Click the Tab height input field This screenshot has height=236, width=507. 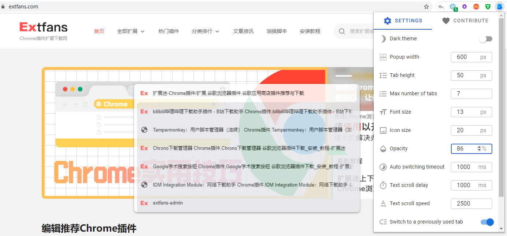pos(471,75)
